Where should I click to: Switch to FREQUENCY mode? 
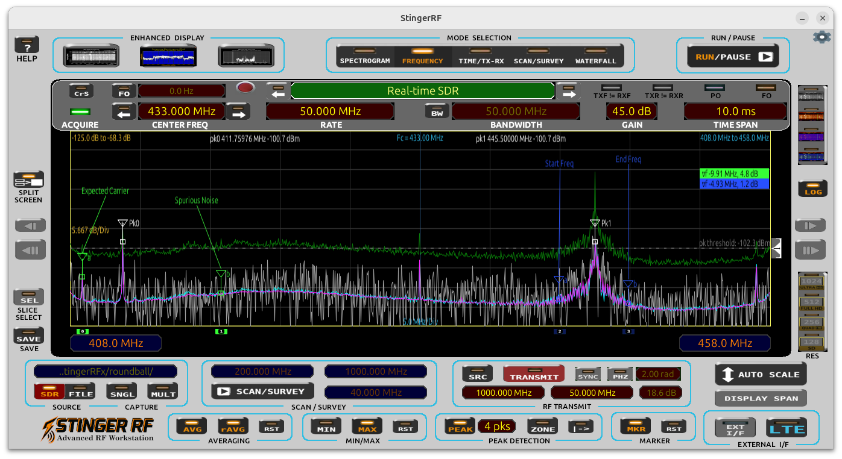[x=422, y=57]
